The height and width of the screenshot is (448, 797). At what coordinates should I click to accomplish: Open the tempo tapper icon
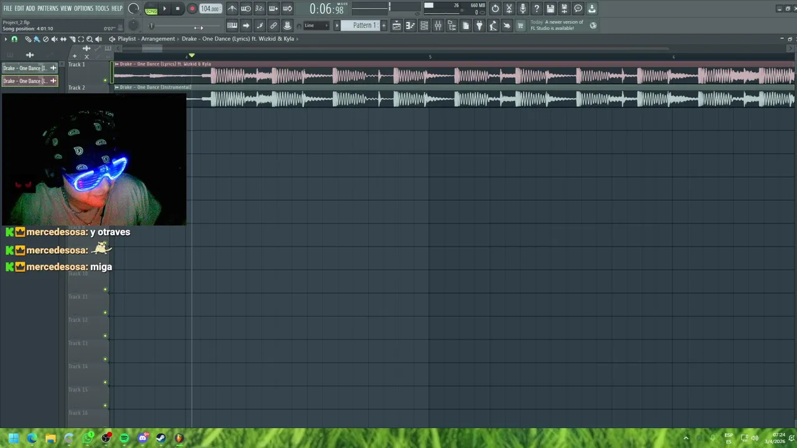[493, 26]
